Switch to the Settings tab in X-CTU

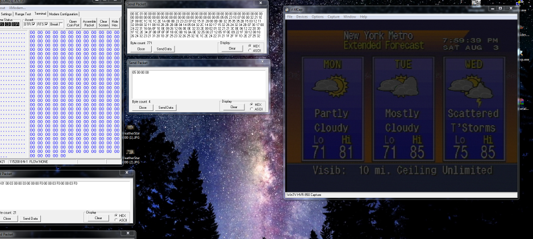point(6,14)
